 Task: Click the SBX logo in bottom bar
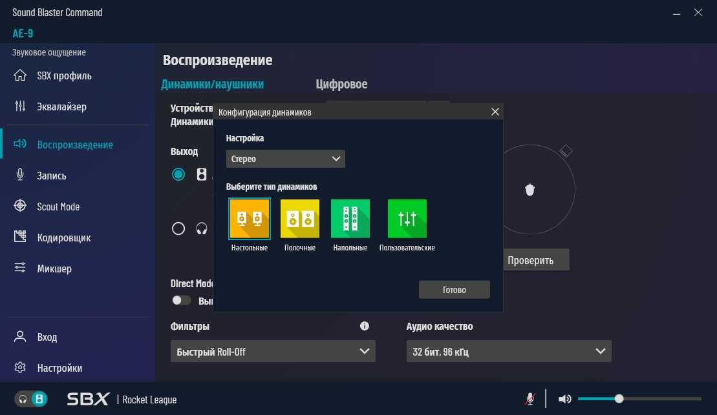(89, 399)
